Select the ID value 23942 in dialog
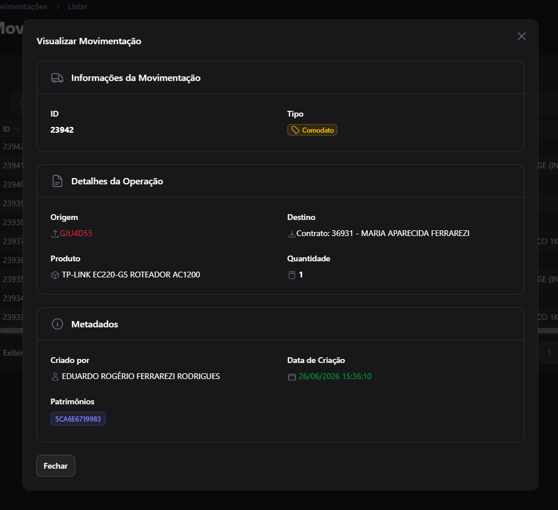The height and width of the screenshot is (510, 558). [x=62, y=130]
